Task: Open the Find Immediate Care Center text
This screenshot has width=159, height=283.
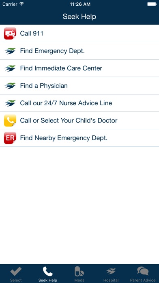Action: click(61, 68)
